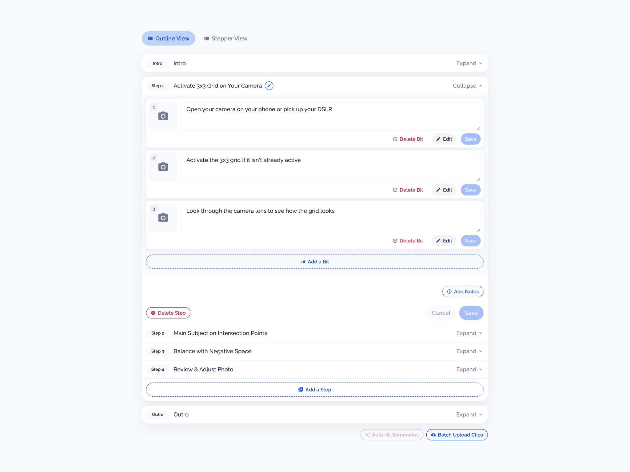Toggle the completion checkmark on Step 1
Screen dimensions: 630x472
click(x=269, y=85)
